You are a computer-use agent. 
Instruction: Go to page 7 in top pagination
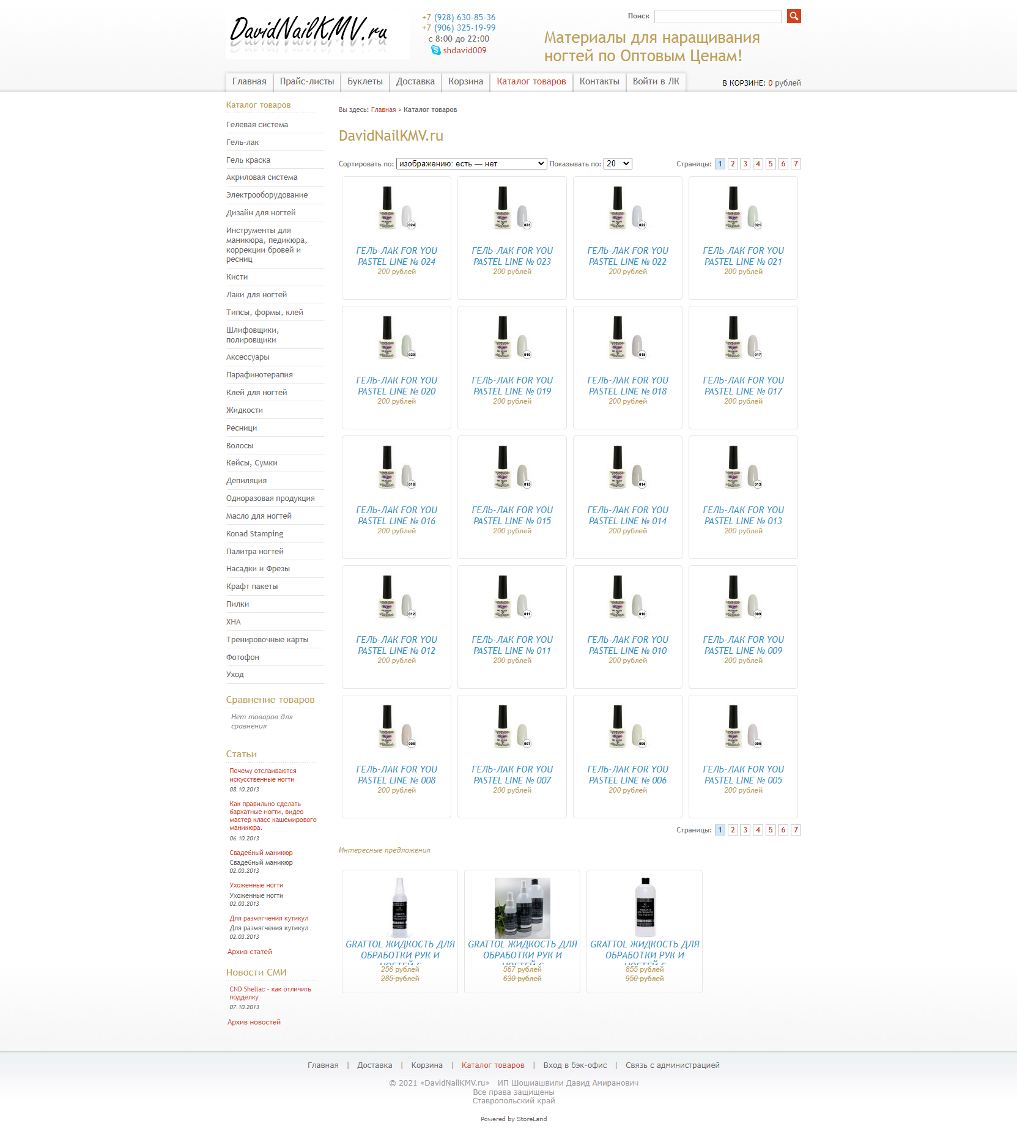coord(796,164)
